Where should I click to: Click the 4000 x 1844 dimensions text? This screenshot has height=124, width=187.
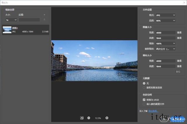point(28,32)
